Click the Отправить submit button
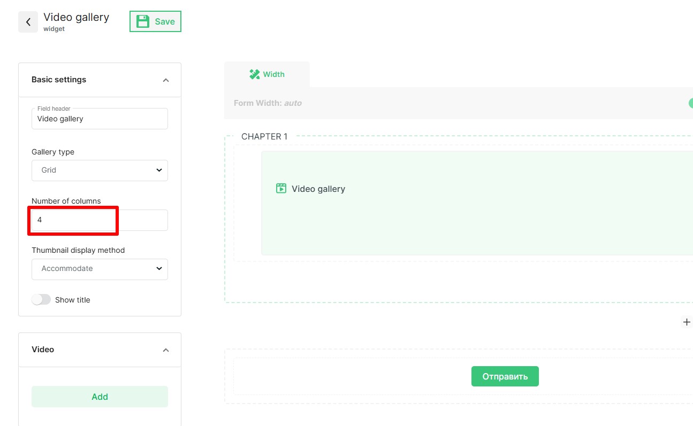 coord(505,376)
